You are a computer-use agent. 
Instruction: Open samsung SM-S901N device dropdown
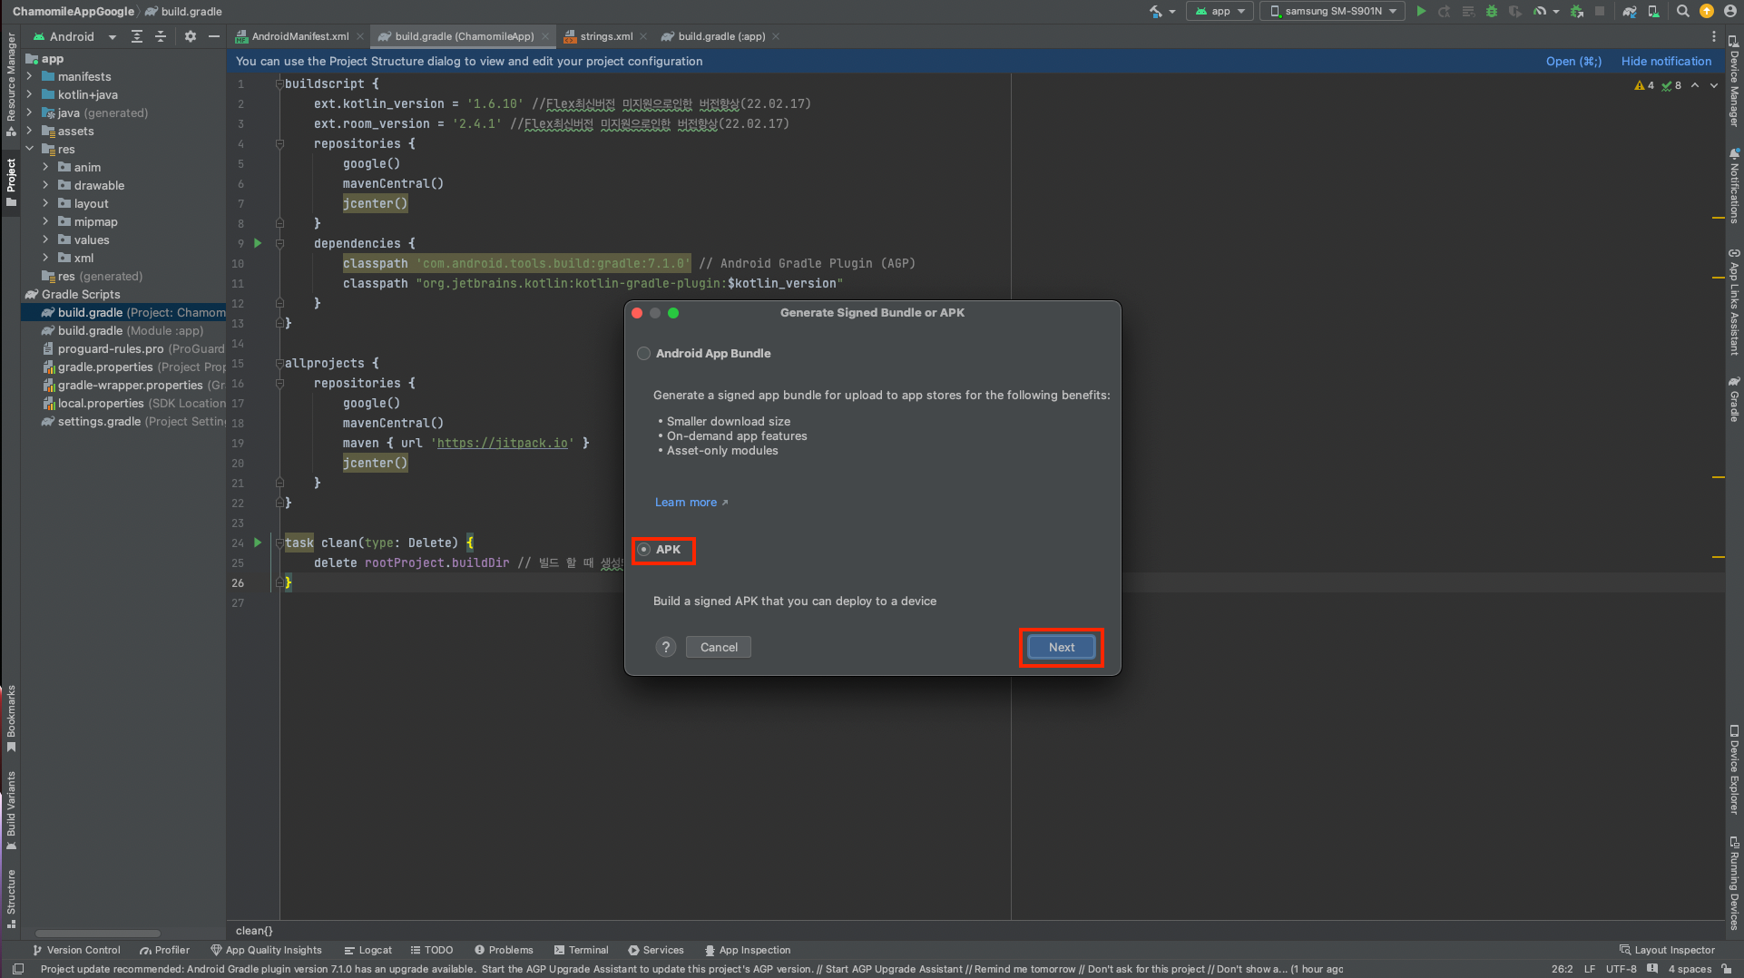(x=1332, y=11)
